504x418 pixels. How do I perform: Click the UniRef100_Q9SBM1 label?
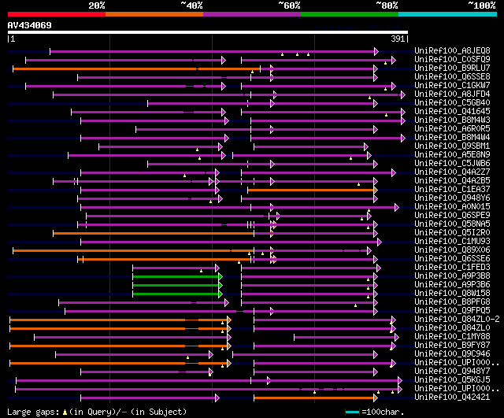coord(452,146)
